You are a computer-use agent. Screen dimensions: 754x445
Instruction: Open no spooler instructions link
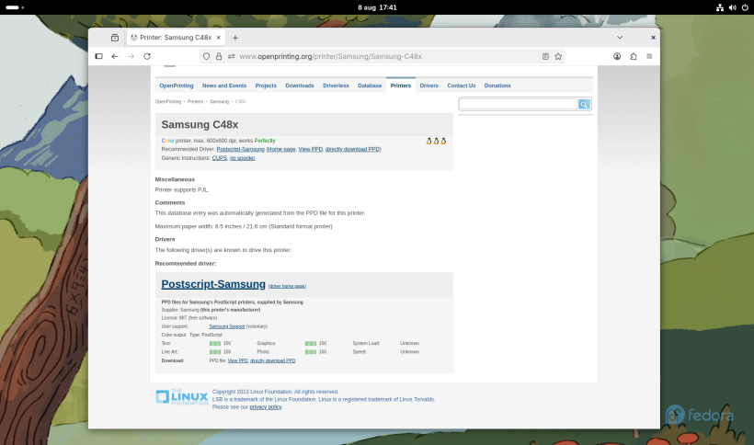point(243,158)
